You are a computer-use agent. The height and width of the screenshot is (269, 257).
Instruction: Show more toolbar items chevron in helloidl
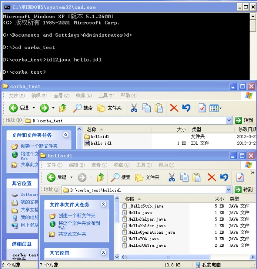(253, 173)
